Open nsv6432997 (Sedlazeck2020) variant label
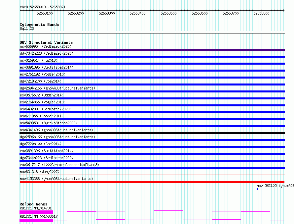294x224 pixels. click(x=46, y=109)
